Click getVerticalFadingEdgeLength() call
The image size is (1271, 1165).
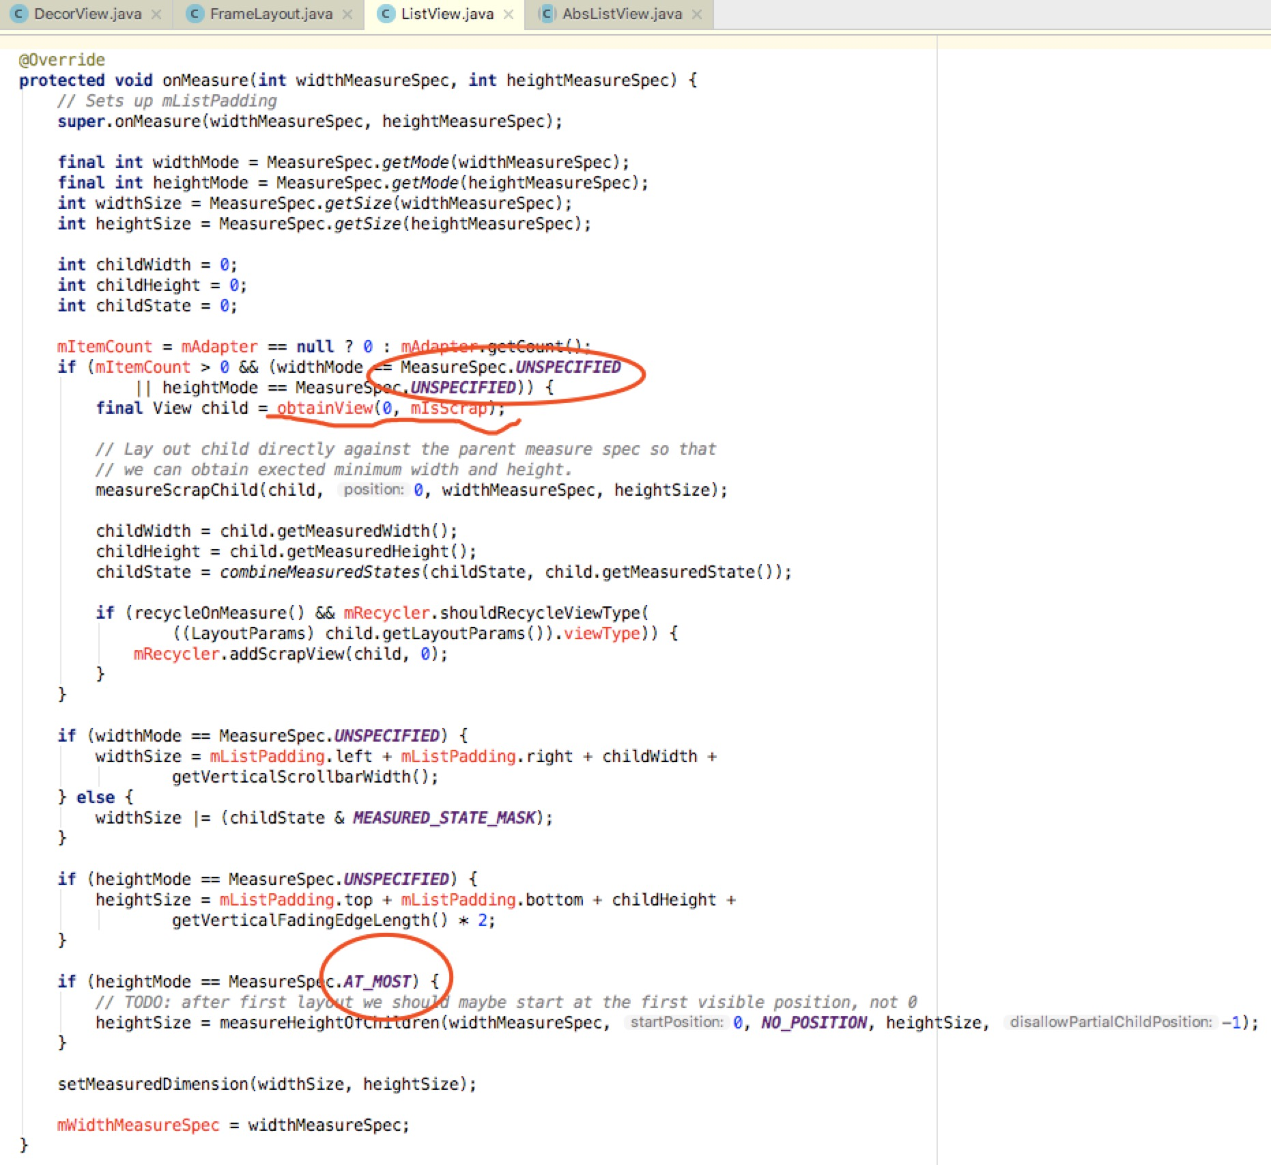click(310, 921)
